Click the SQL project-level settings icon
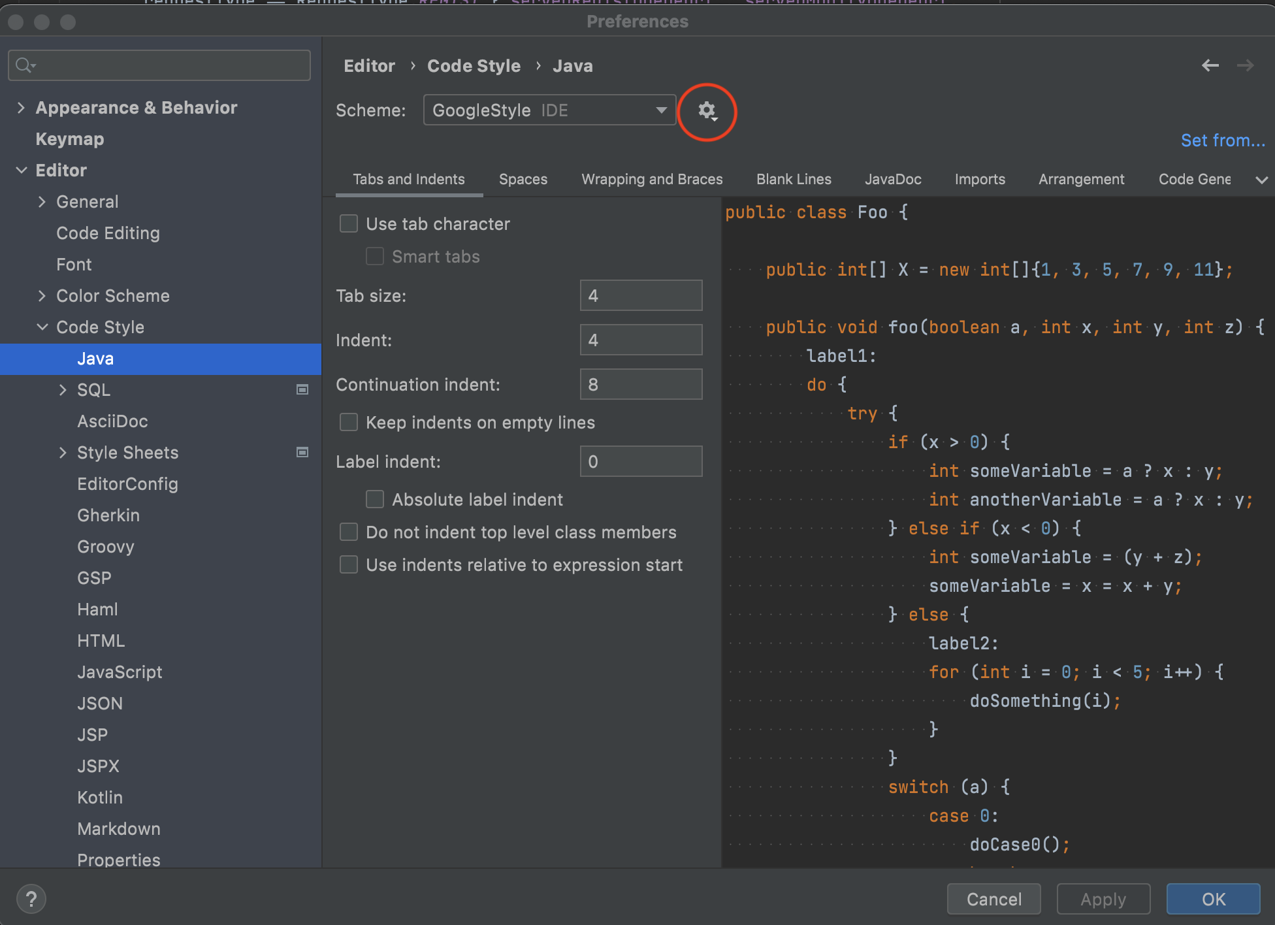The width and height of the screenshot is (1275, 925). 302,390
